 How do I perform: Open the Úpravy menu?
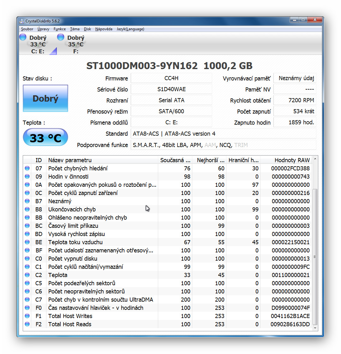pyautogui.click(x=43, y=29)
